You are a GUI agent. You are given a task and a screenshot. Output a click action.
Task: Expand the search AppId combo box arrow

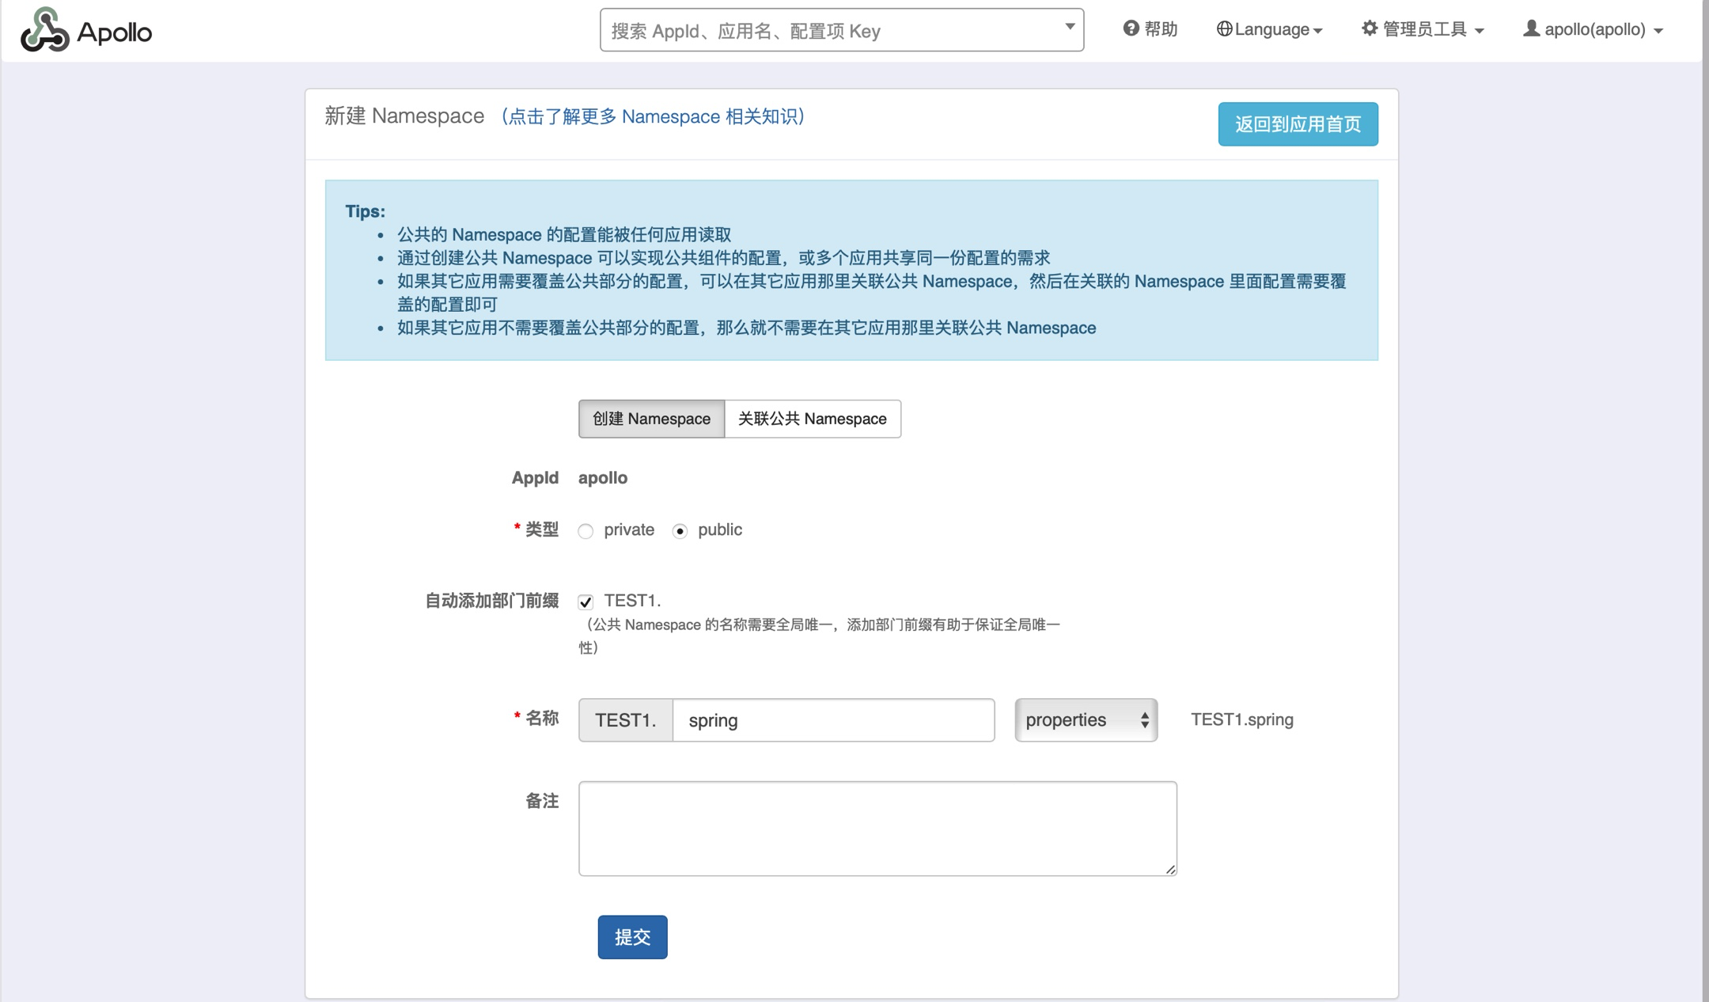click(1070, 27)
